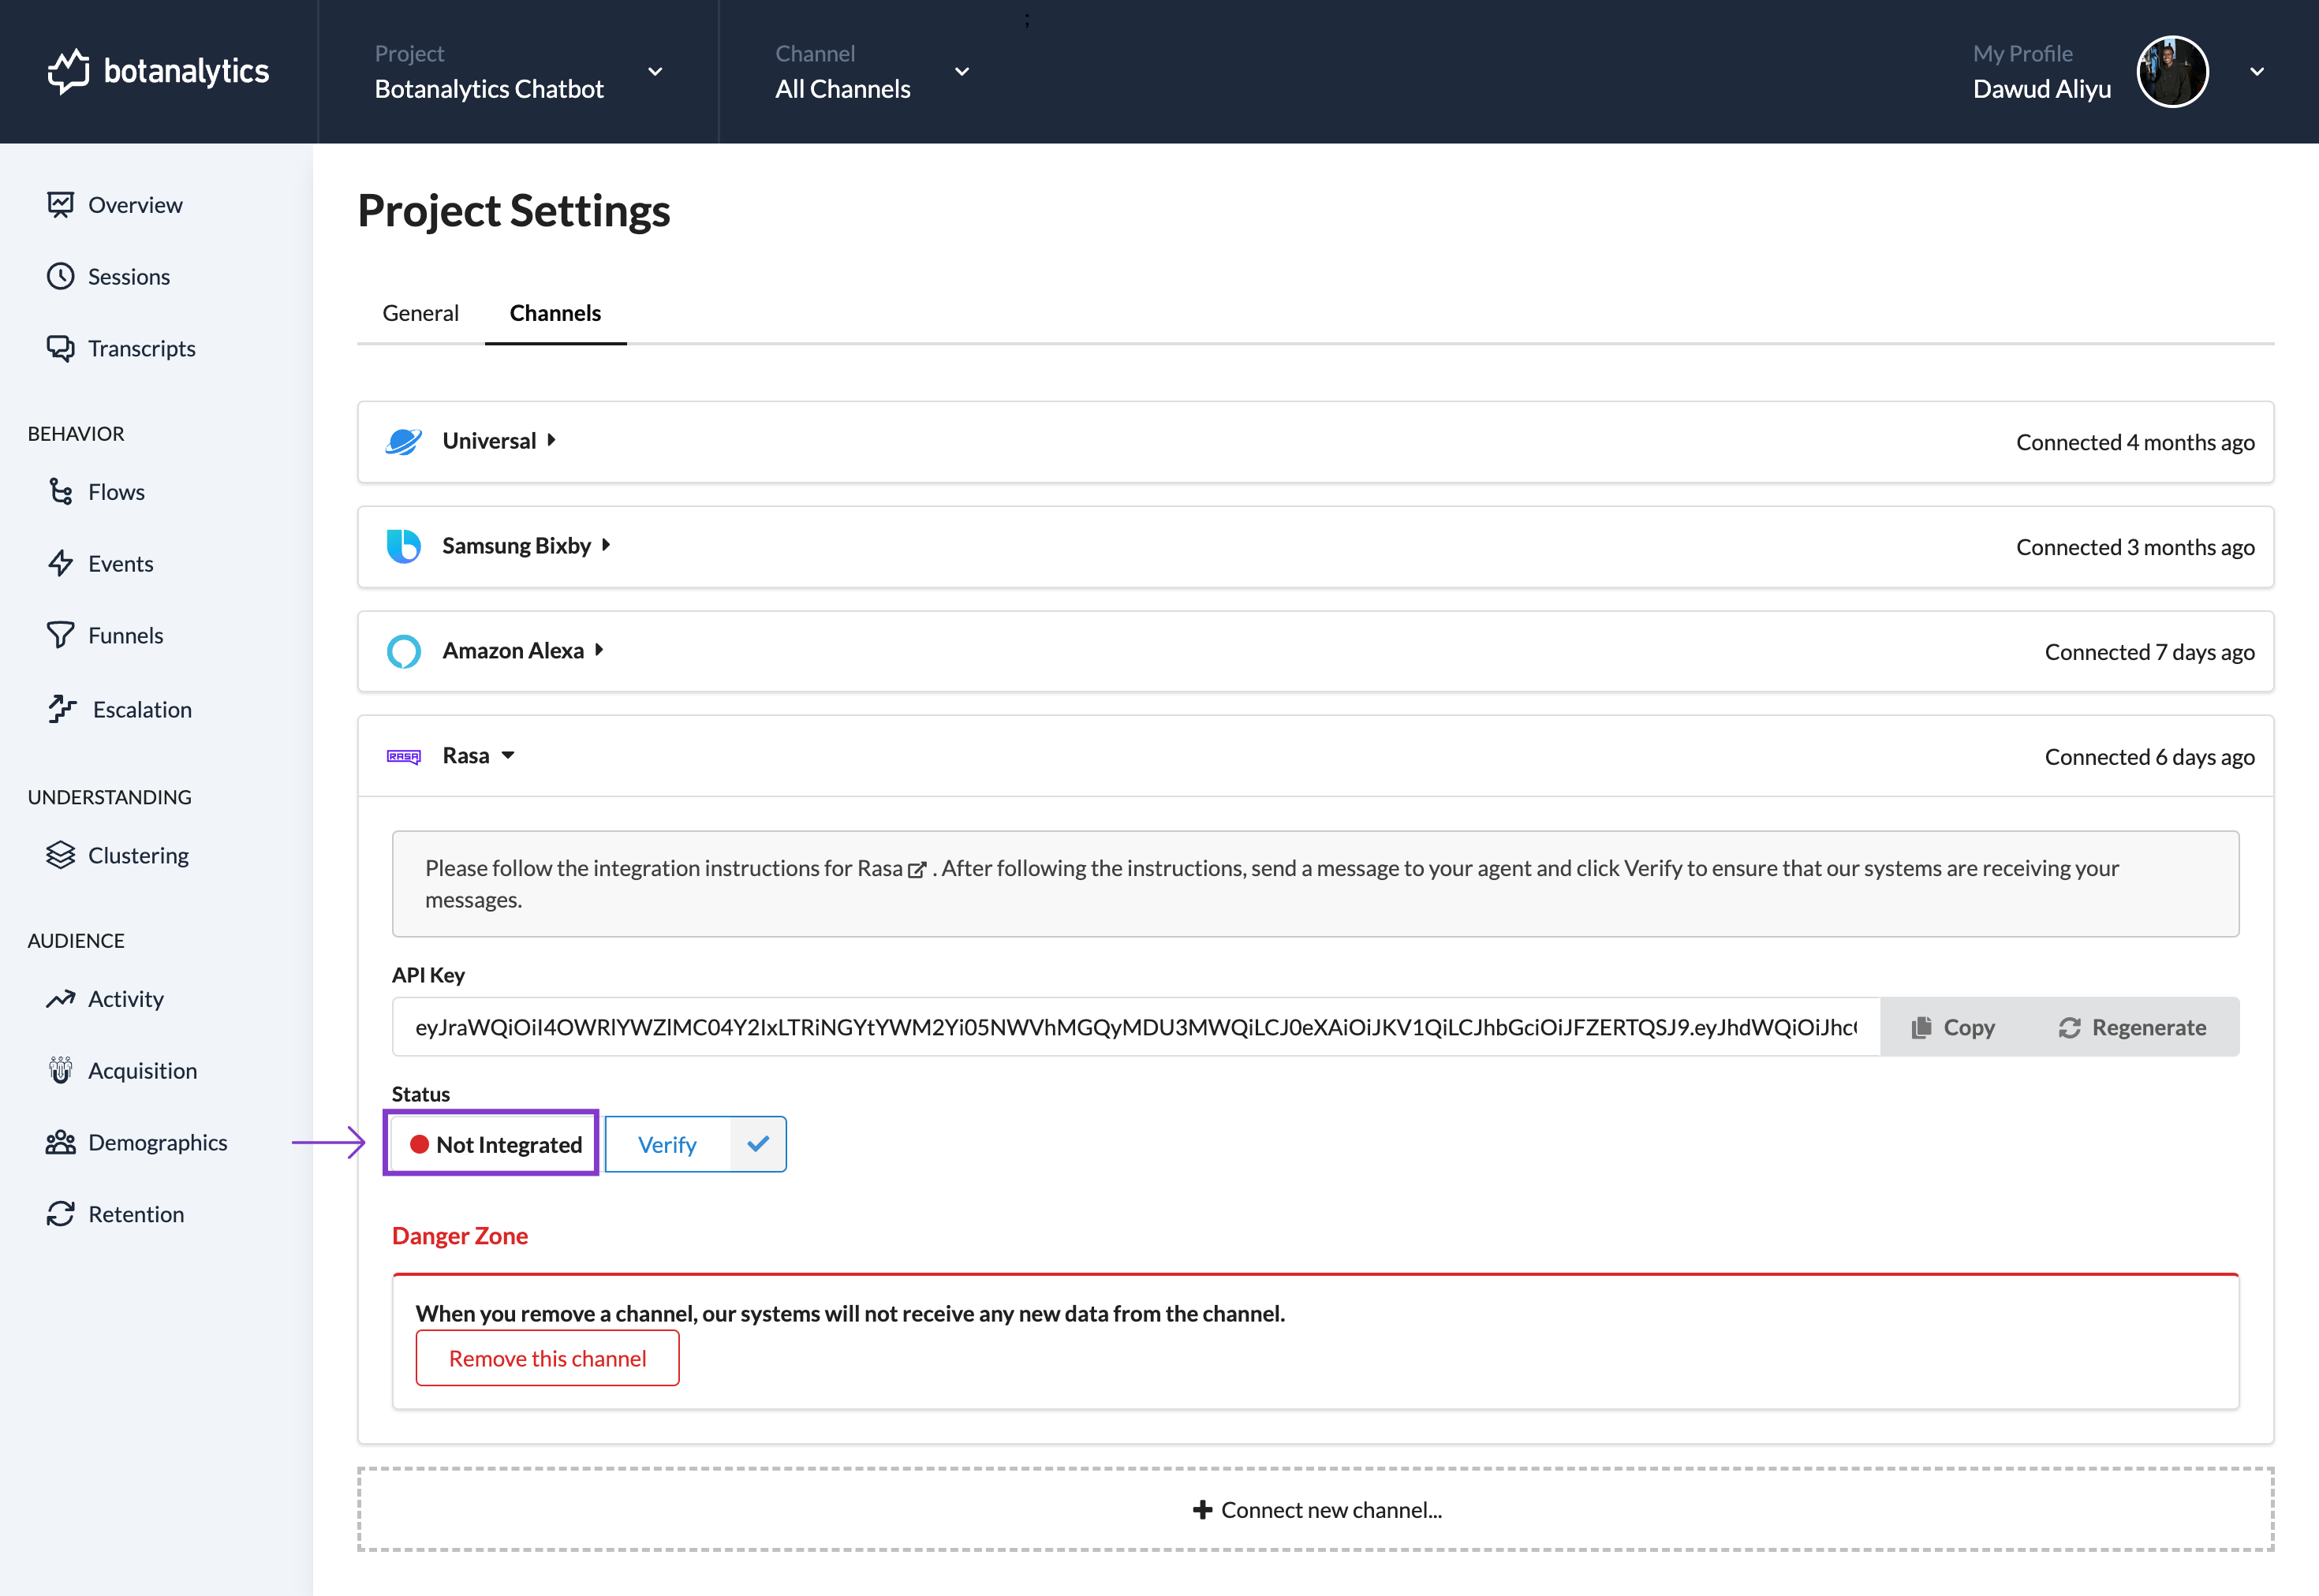This screenshot has height=1596, width=2319.
Task: Open Clustering layers icon in sidebar
Action: (61, 855)
